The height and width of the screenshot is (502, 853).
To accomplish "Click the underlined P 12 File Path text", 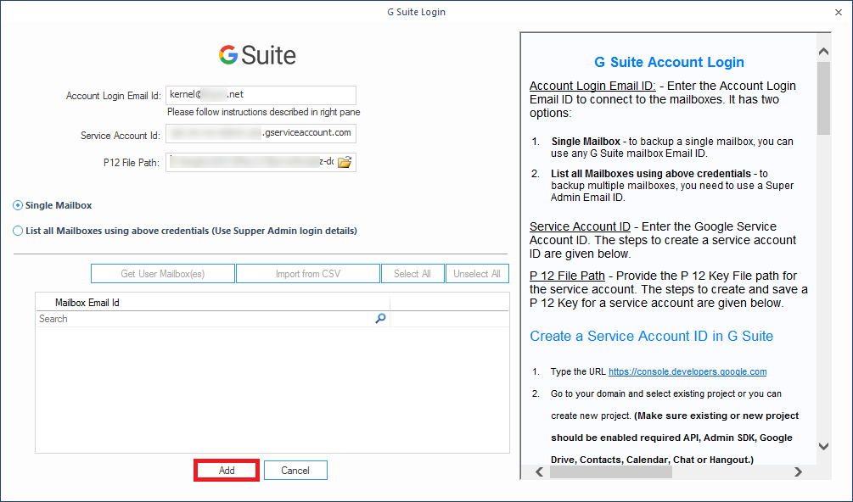I will (x=570, y=276).
